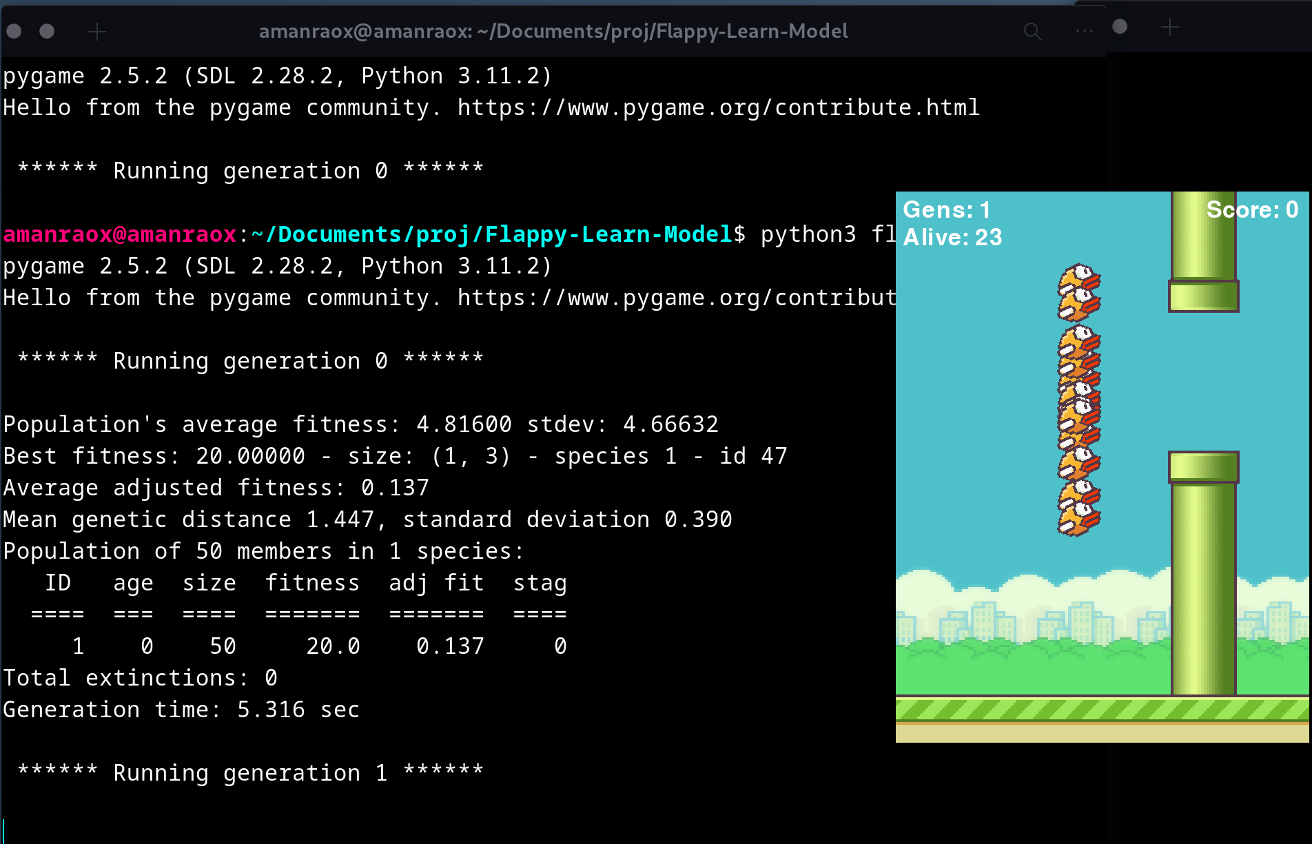Open the terminal search magnifier

[1032, 32]
